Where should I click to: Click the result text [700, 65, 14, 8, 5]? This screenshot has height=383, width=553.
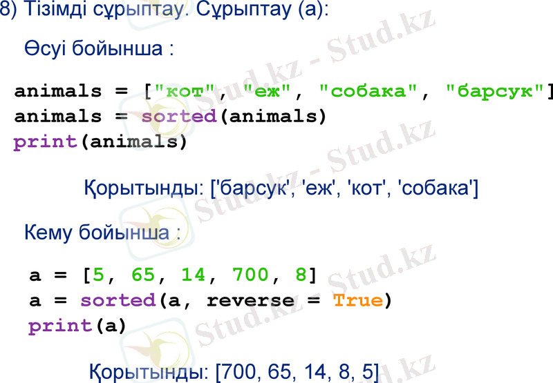click(297, 373)
